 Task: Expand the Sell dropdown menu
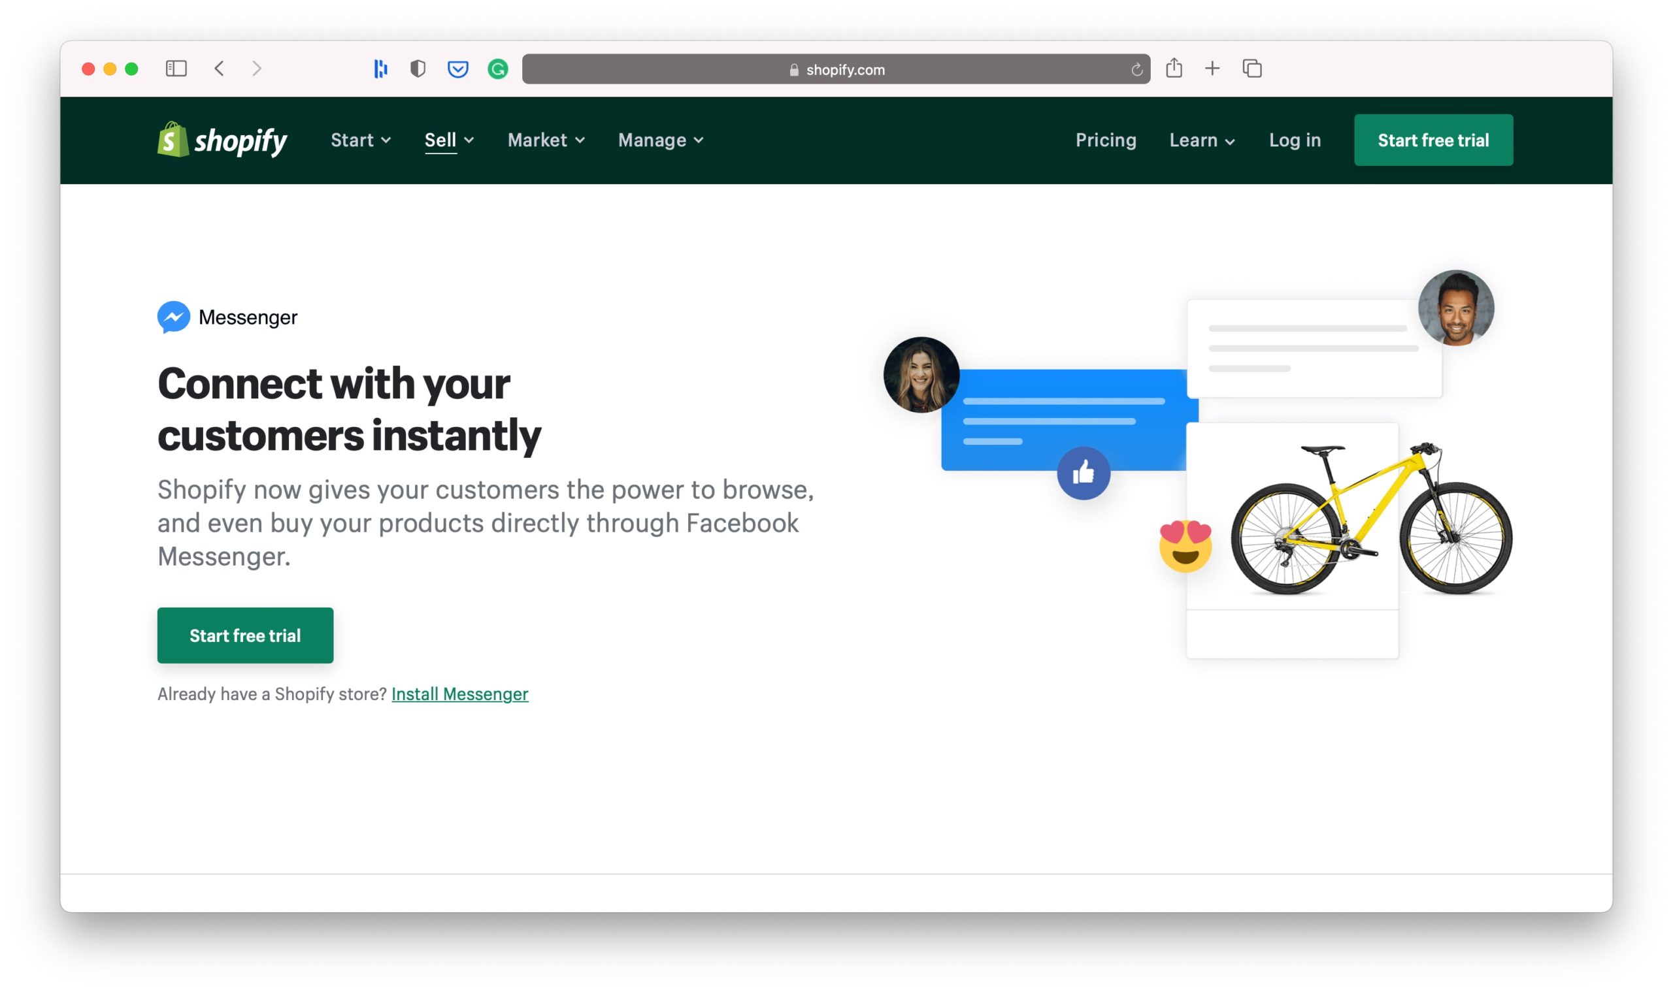click(x=450, y=140)
